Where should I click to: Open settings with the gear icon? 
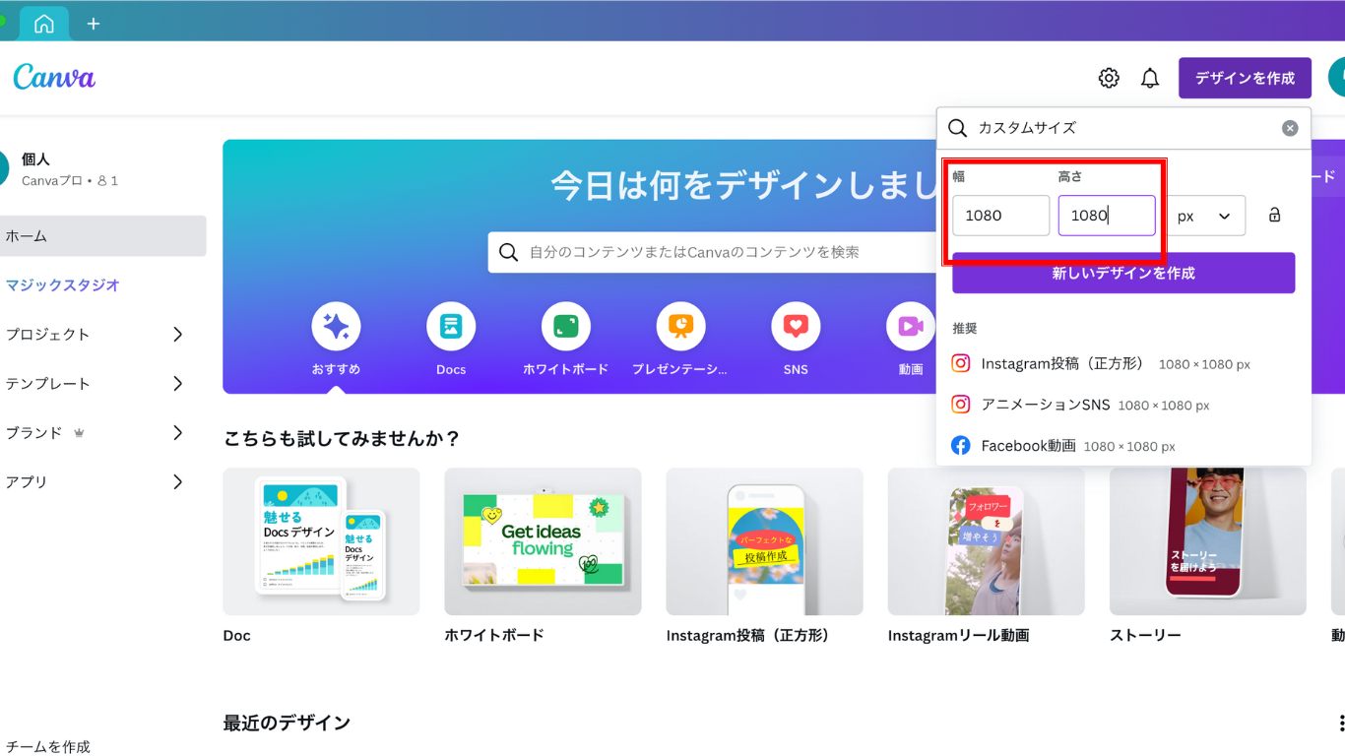click(1109, 78)
